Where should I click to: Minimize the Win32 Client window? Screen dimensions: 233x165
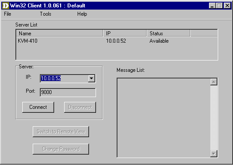[212, 6]
